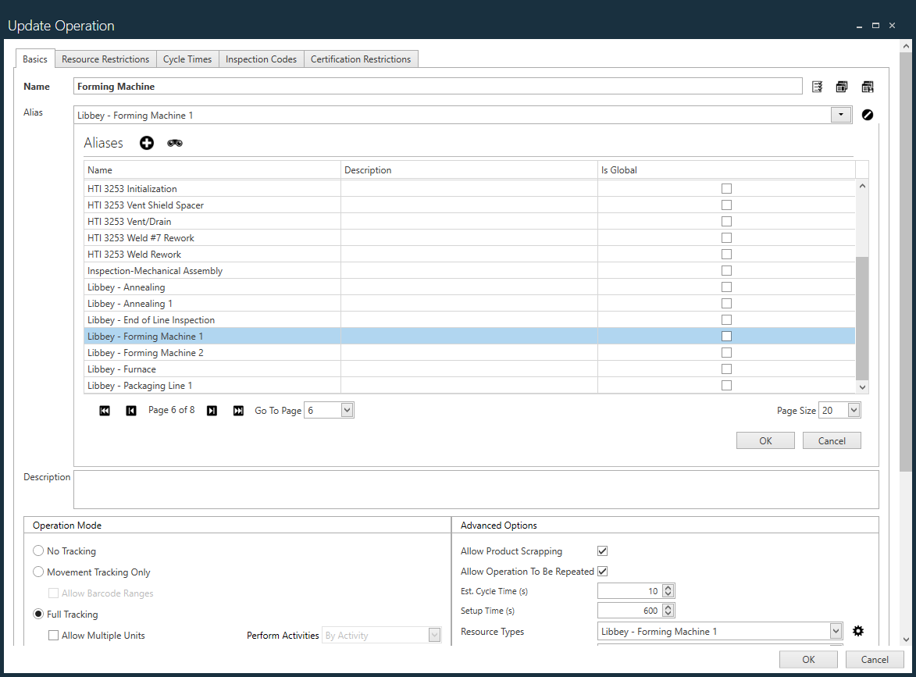
Task: Expand the Page Size dropdown
Action: click(x=853, y=410)
